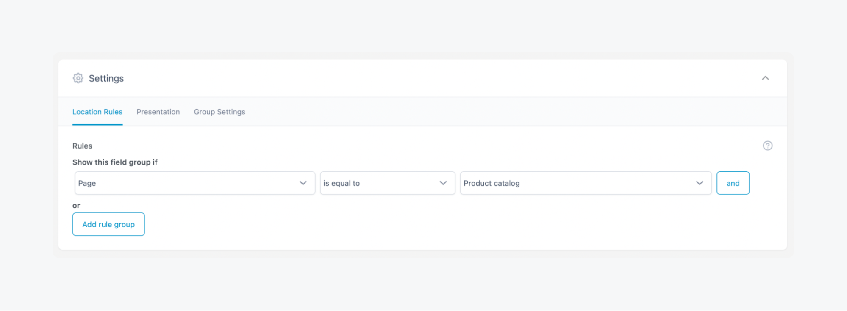Viewport: 847px width, 311px height.
Task: Switch to the Presentation tab
Action: pyautogui.click(x=158, y=112)
